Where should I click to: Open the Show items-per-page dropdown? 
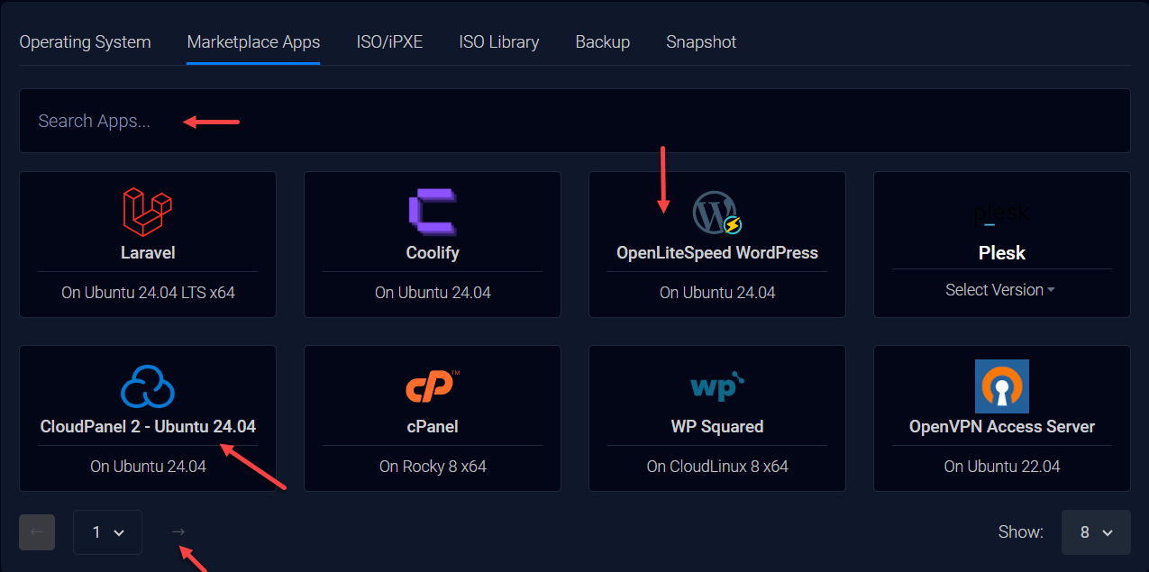coord(1096,532)
